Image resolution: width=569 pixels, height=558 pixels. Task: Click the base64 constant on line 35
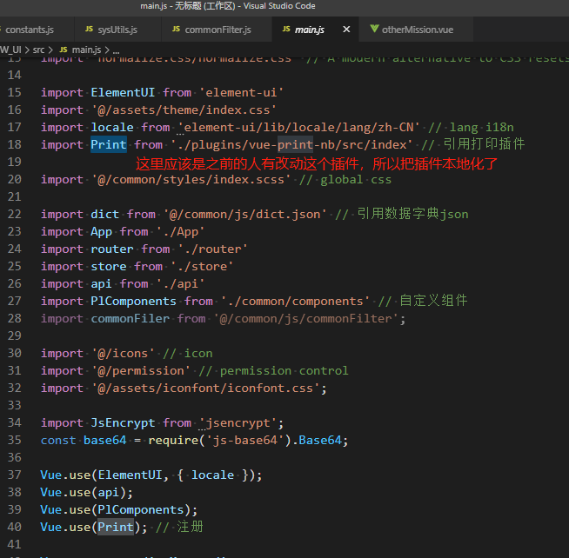coord(105,441)
